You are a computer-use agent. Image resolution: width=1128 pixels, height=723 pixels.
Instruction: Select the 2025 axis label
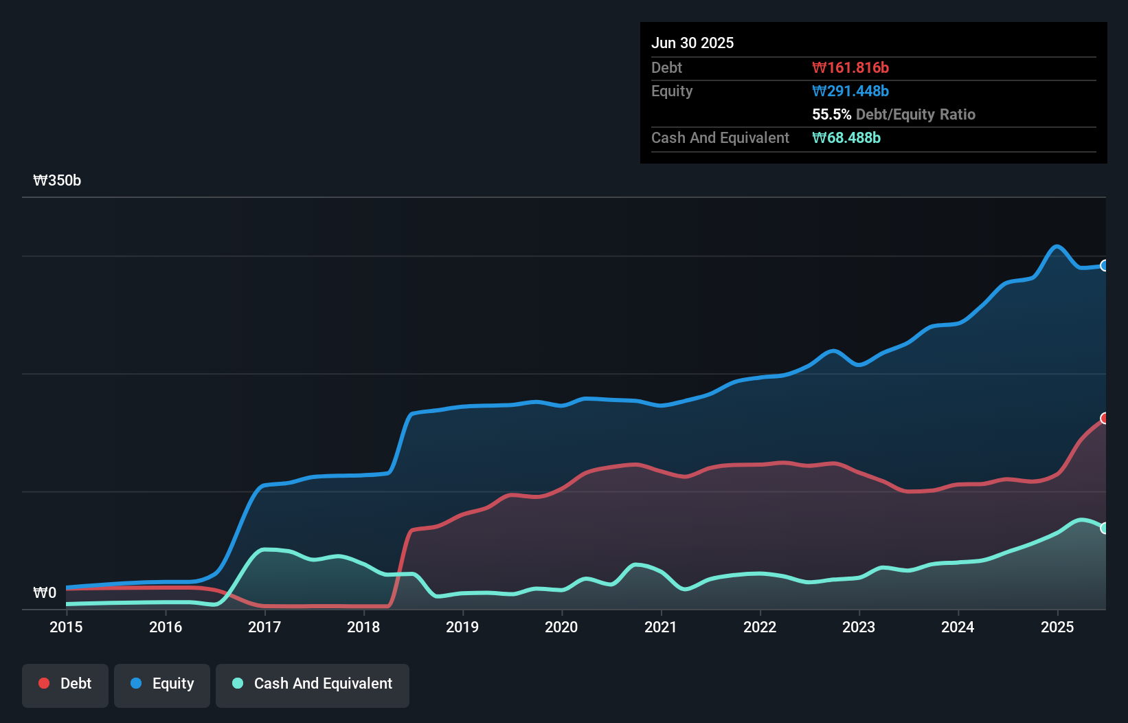coord(1057,627)
